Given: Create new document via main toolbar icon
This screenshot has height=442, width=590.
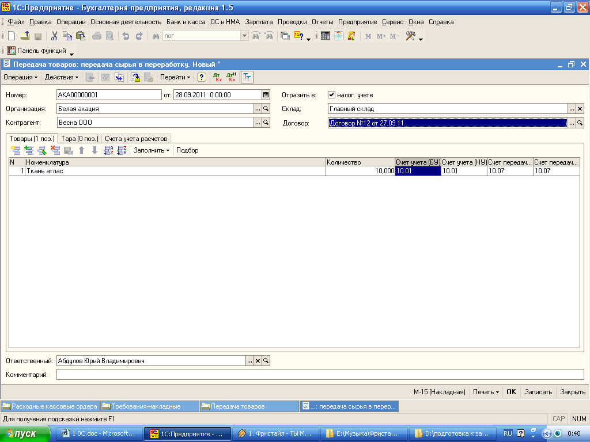Looking at the screenshot, I should coord(12,36).
